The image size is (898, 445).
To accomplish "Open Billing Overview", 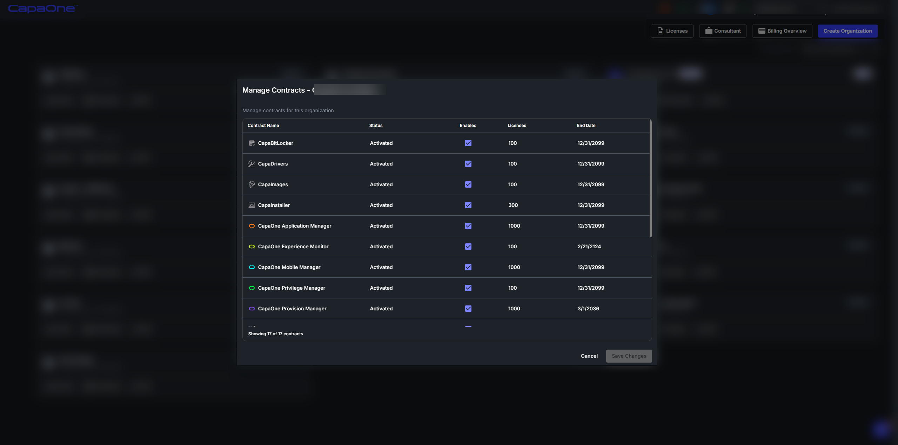I will 782,31.
